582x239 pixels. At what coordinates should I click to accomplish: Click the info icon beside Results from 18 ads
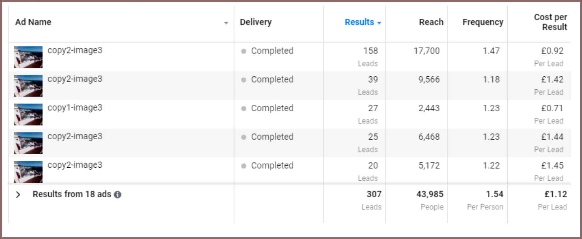pos(117,194)
